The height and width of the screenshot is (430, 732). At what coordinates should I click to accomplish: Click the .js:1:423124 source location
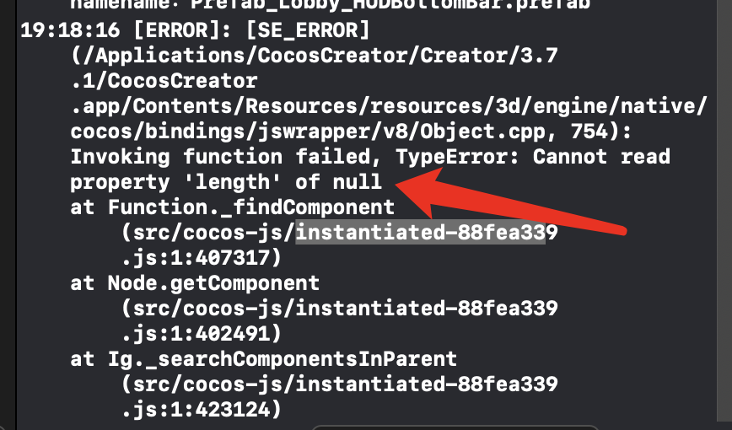point(207,407)
